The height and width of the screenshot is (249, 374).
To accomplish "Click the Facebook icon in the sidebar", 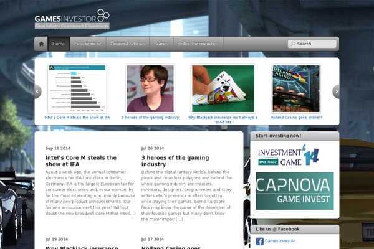I will pyautogui.click(x=259, y=241).
